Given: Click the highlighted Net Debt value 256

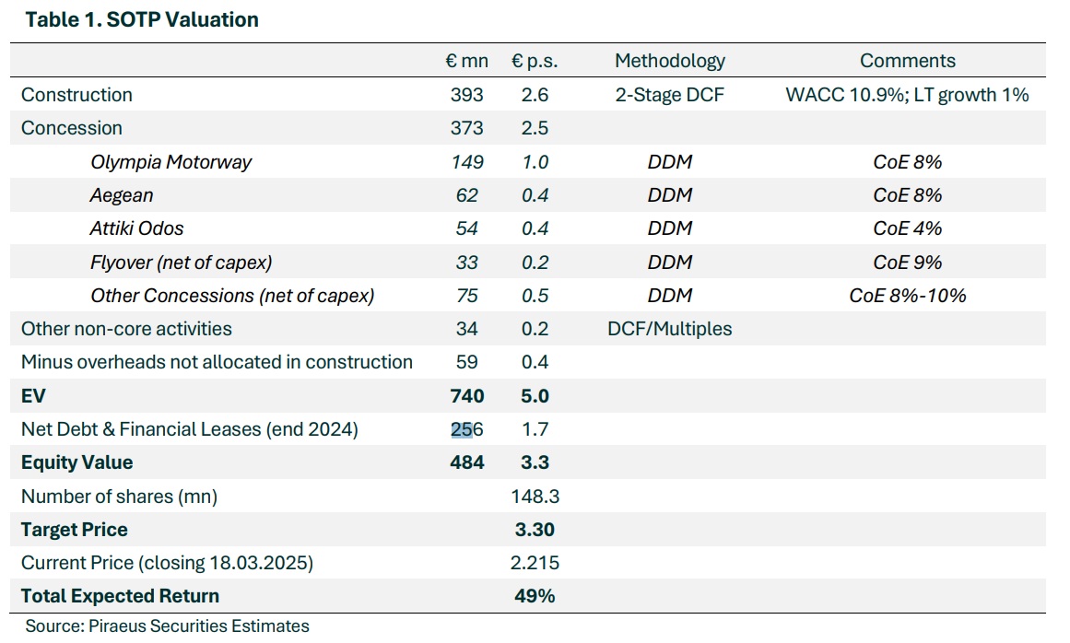Looking at the screenshot, I should [467, 429].
